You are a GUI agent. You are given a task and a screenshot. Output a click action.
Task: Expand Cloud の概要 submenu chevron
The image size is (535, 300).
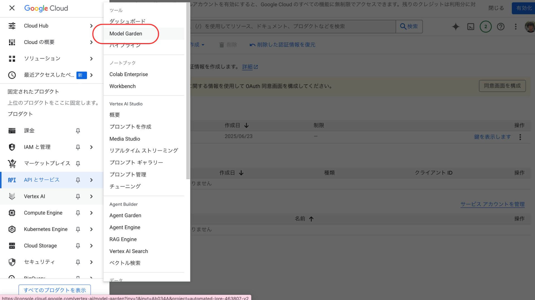point(91,42)
